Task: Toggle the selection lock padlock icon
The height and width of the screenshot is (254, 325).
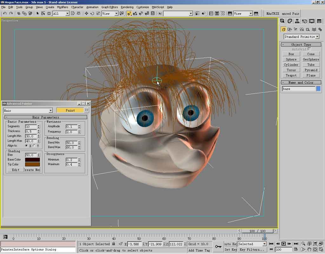Action: click(x=114, y=244)
